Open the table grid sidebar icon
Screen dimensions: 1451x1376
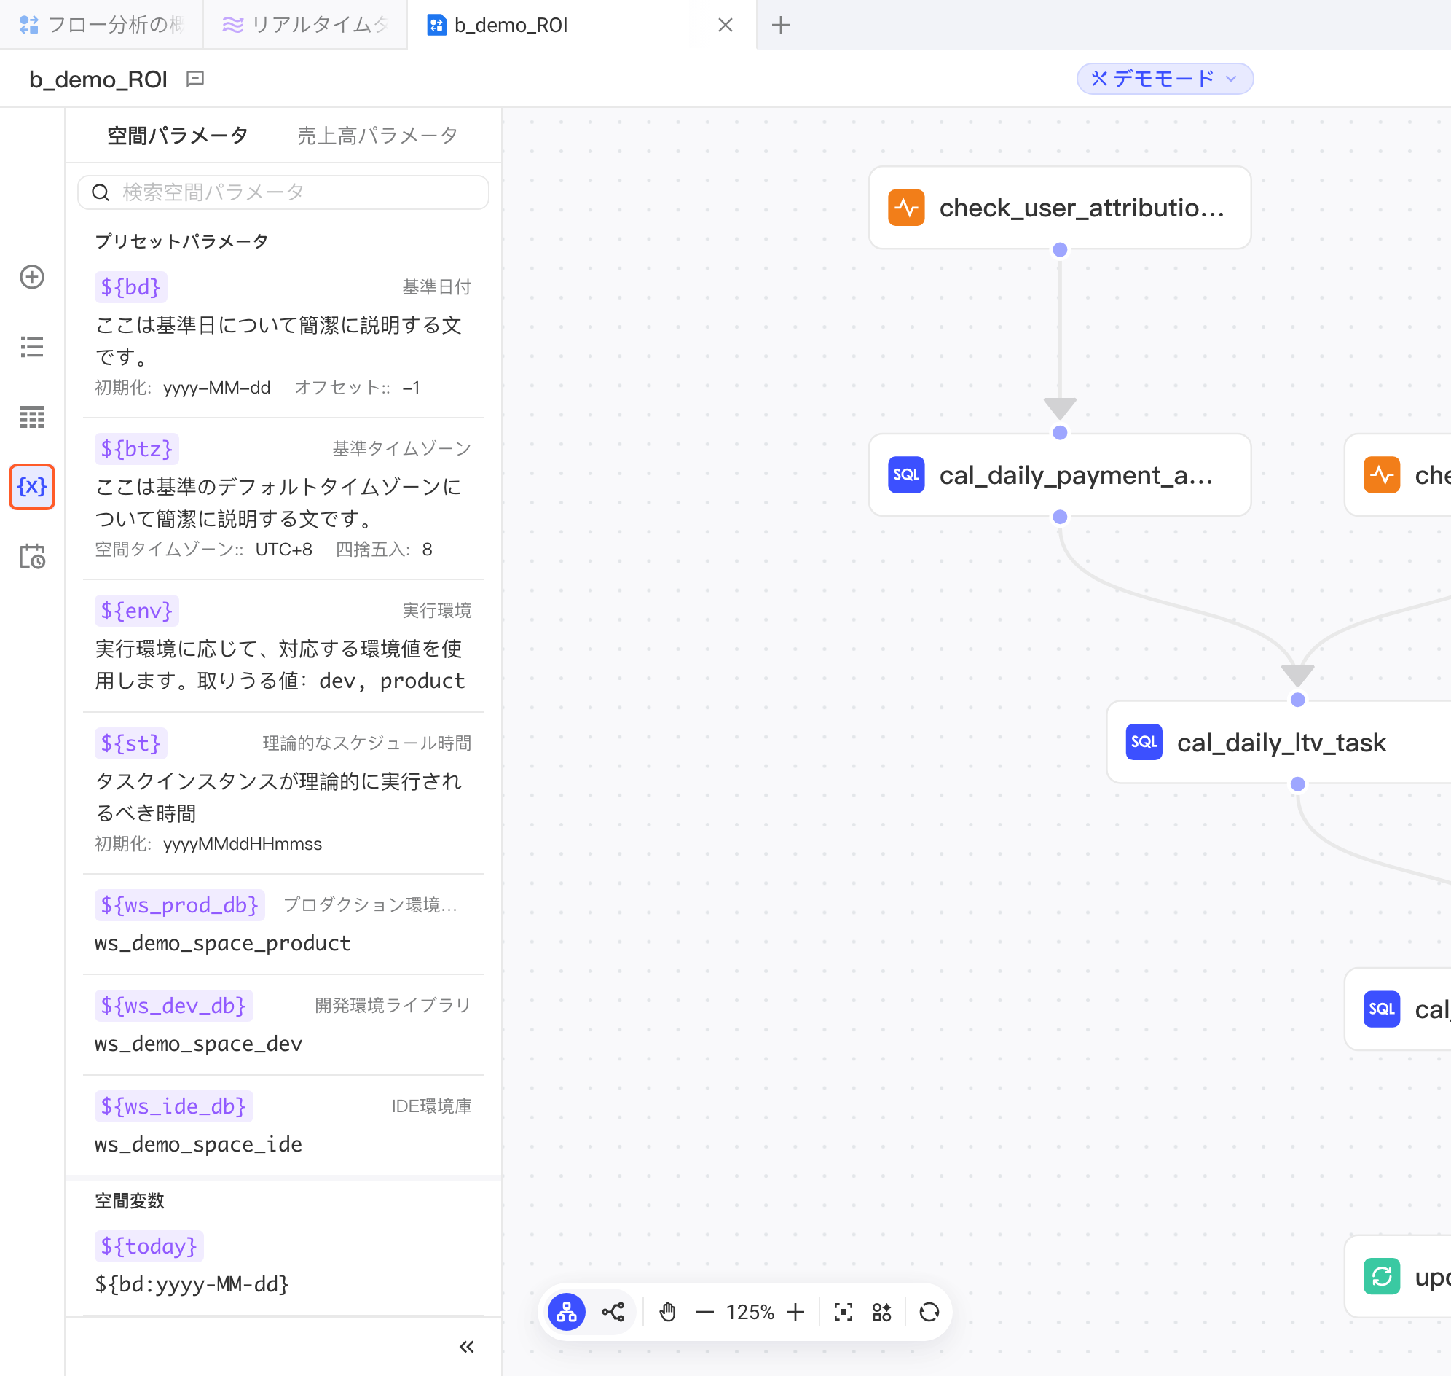click(31, 417)
